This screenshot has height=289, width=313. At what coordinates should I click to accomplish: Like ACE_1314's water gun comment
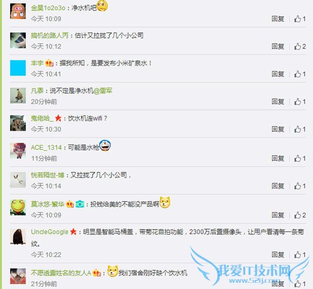(x=299, y=158)
